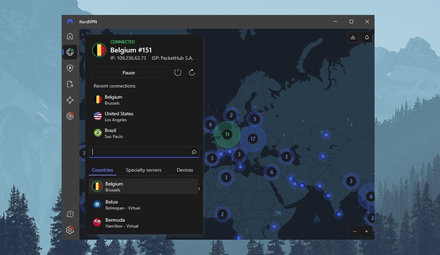Select Belgium Brussels in countries list

point(143,187)
